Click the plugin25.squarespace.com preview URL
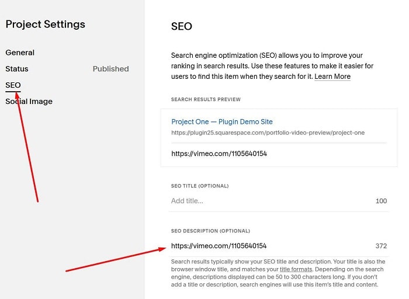The image size is (409, 299). 268,133
